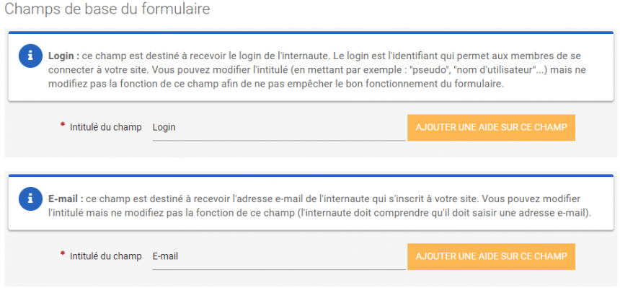Click "Intitulé du champ" label beside E-mail input
Viewport: 620px width, 288px height.
(105, 256)
